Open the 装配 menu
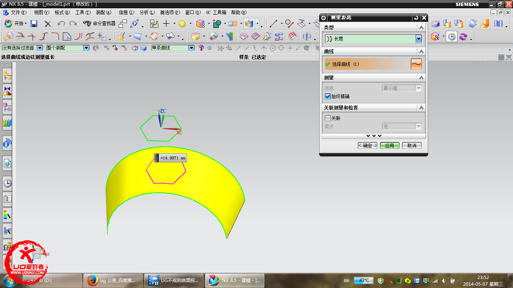Screen dimensions: 513x288 tap(103, 12)
